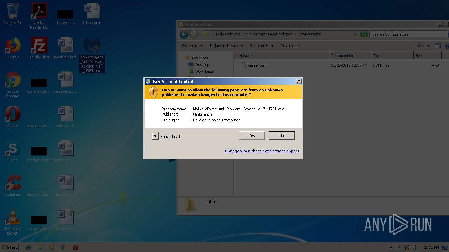This screenshot has height=252, width=449.
Task: Change view icon in Explorer toolbar
Action: click(420, 46)
